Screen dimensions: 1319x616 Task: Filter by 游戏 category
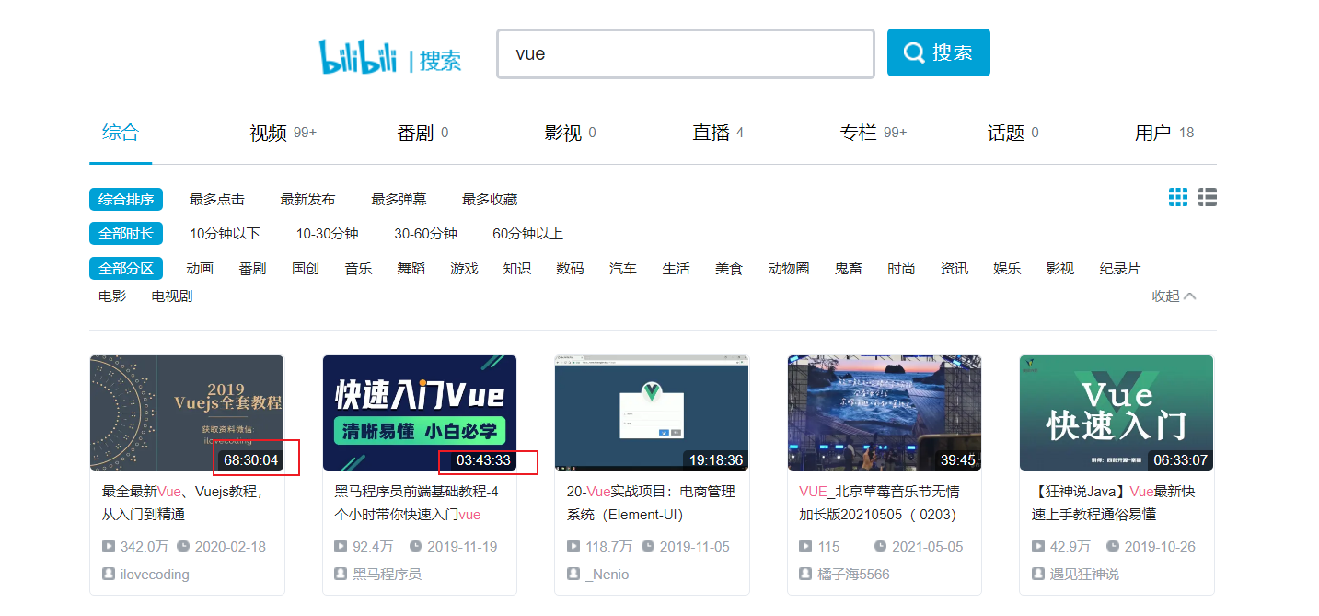coord(464,269)
